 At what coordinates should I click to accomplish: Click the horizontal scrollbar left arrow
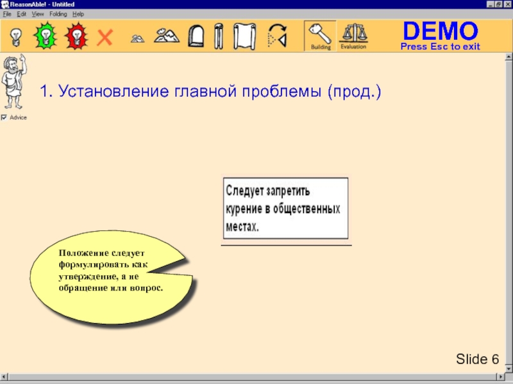[4, 377]
